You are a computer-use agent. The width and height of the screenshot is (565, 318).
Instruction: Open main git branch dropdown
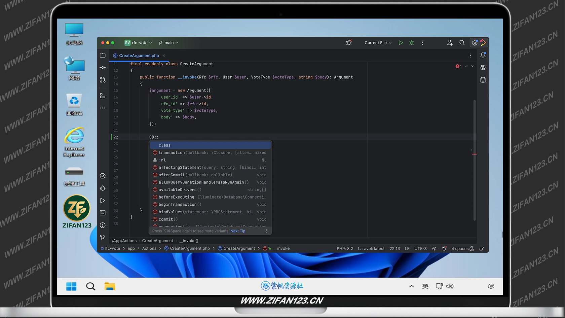click(168, 43)
